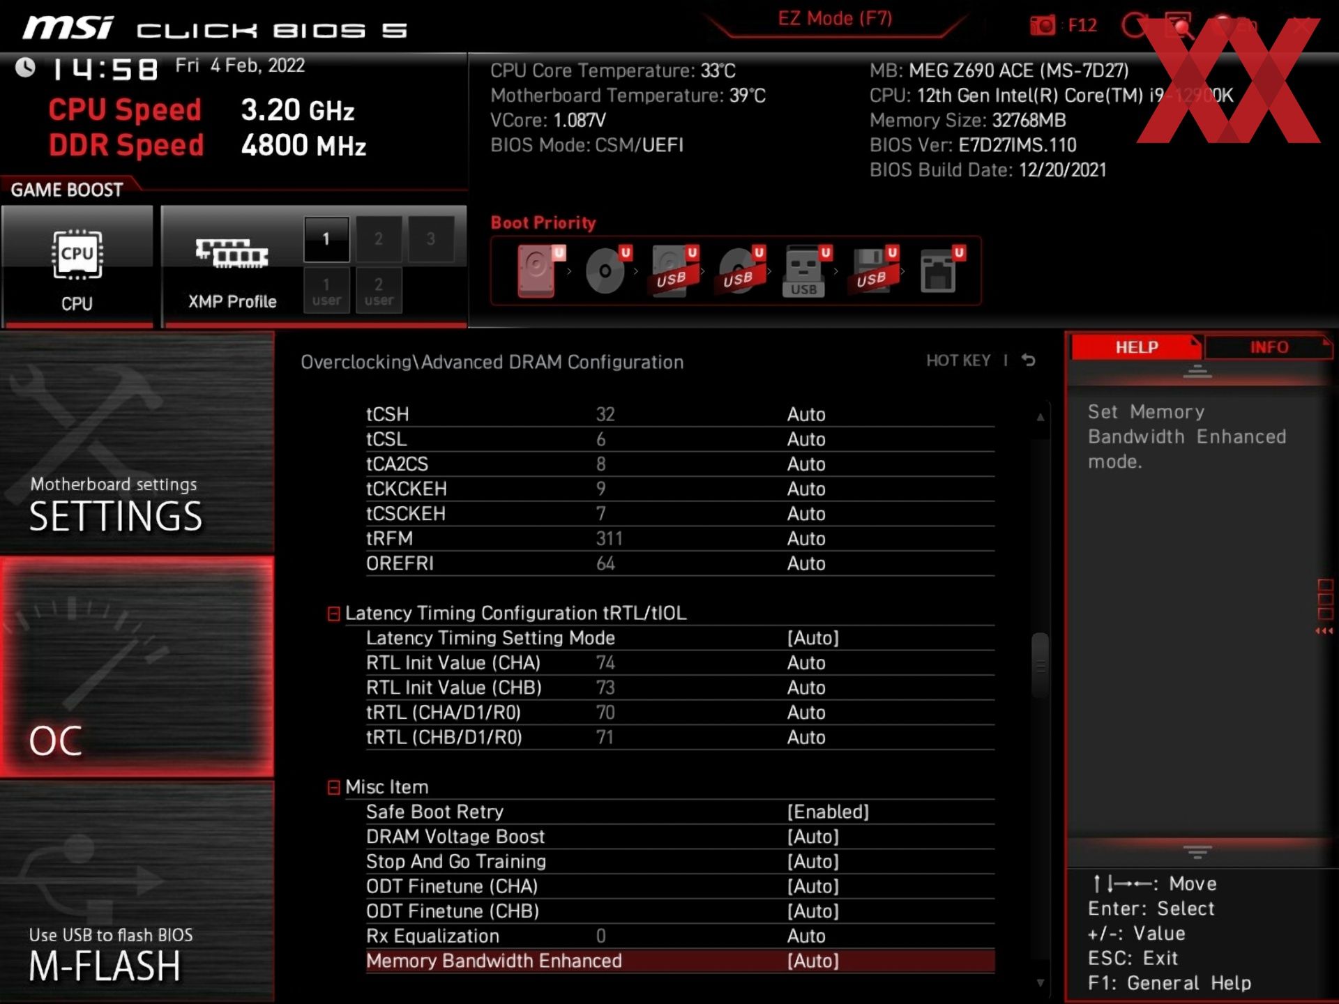
Task: Click the Boot Priority heading
Action: [543, 223]
